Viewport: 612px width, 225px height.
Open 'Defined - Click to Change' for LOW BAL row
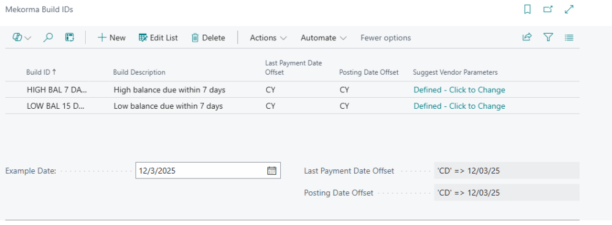pyautogui.click(x=460, y=106)
